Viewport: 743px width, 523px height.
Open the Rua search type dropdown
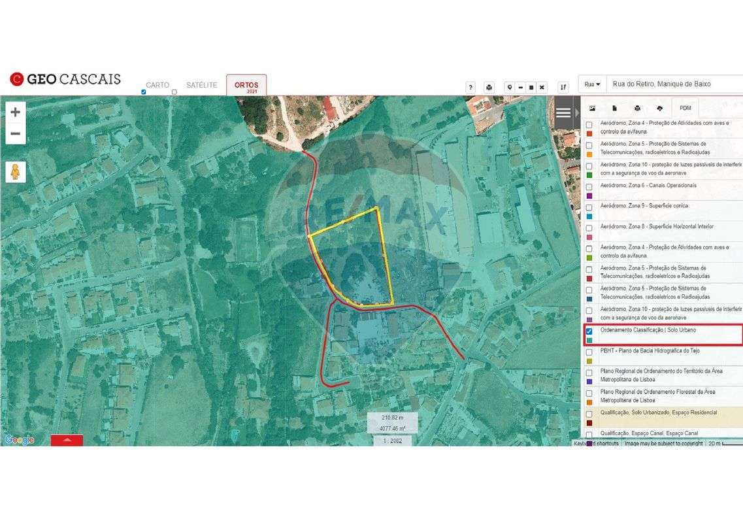[x=592, y=84]
